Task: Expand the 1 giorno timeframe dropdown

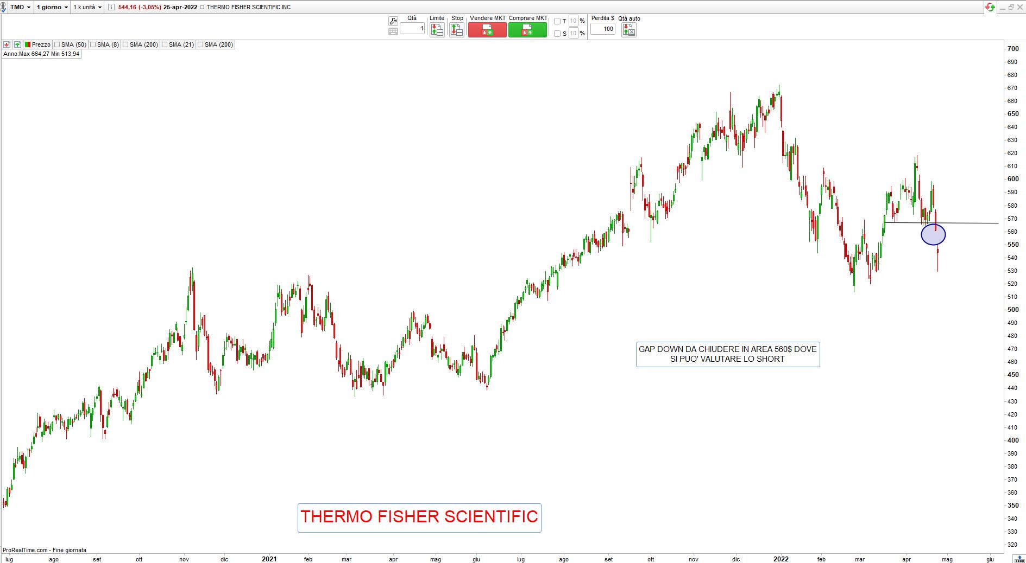Action: [x=52, y=7]
